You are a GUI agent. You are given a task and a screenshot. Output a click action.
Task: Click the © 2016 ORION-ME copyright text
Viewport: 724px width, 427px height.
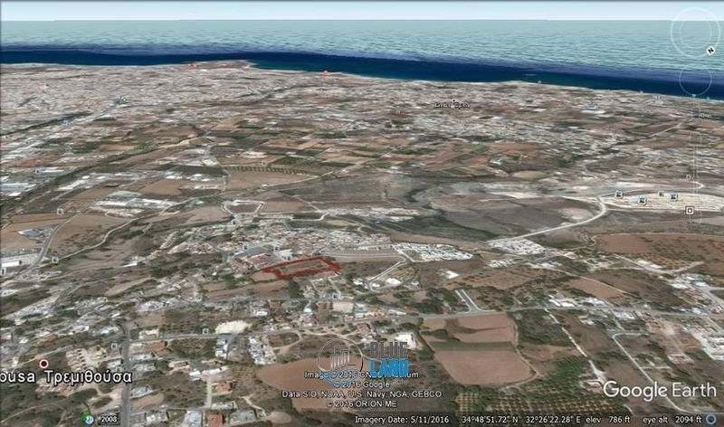coord(361,403)
